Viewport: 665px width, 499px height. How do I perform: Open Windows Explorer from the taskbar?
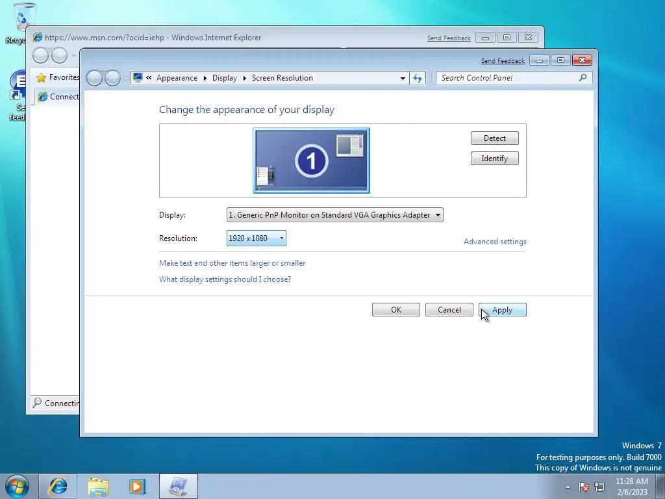(98, 486)
